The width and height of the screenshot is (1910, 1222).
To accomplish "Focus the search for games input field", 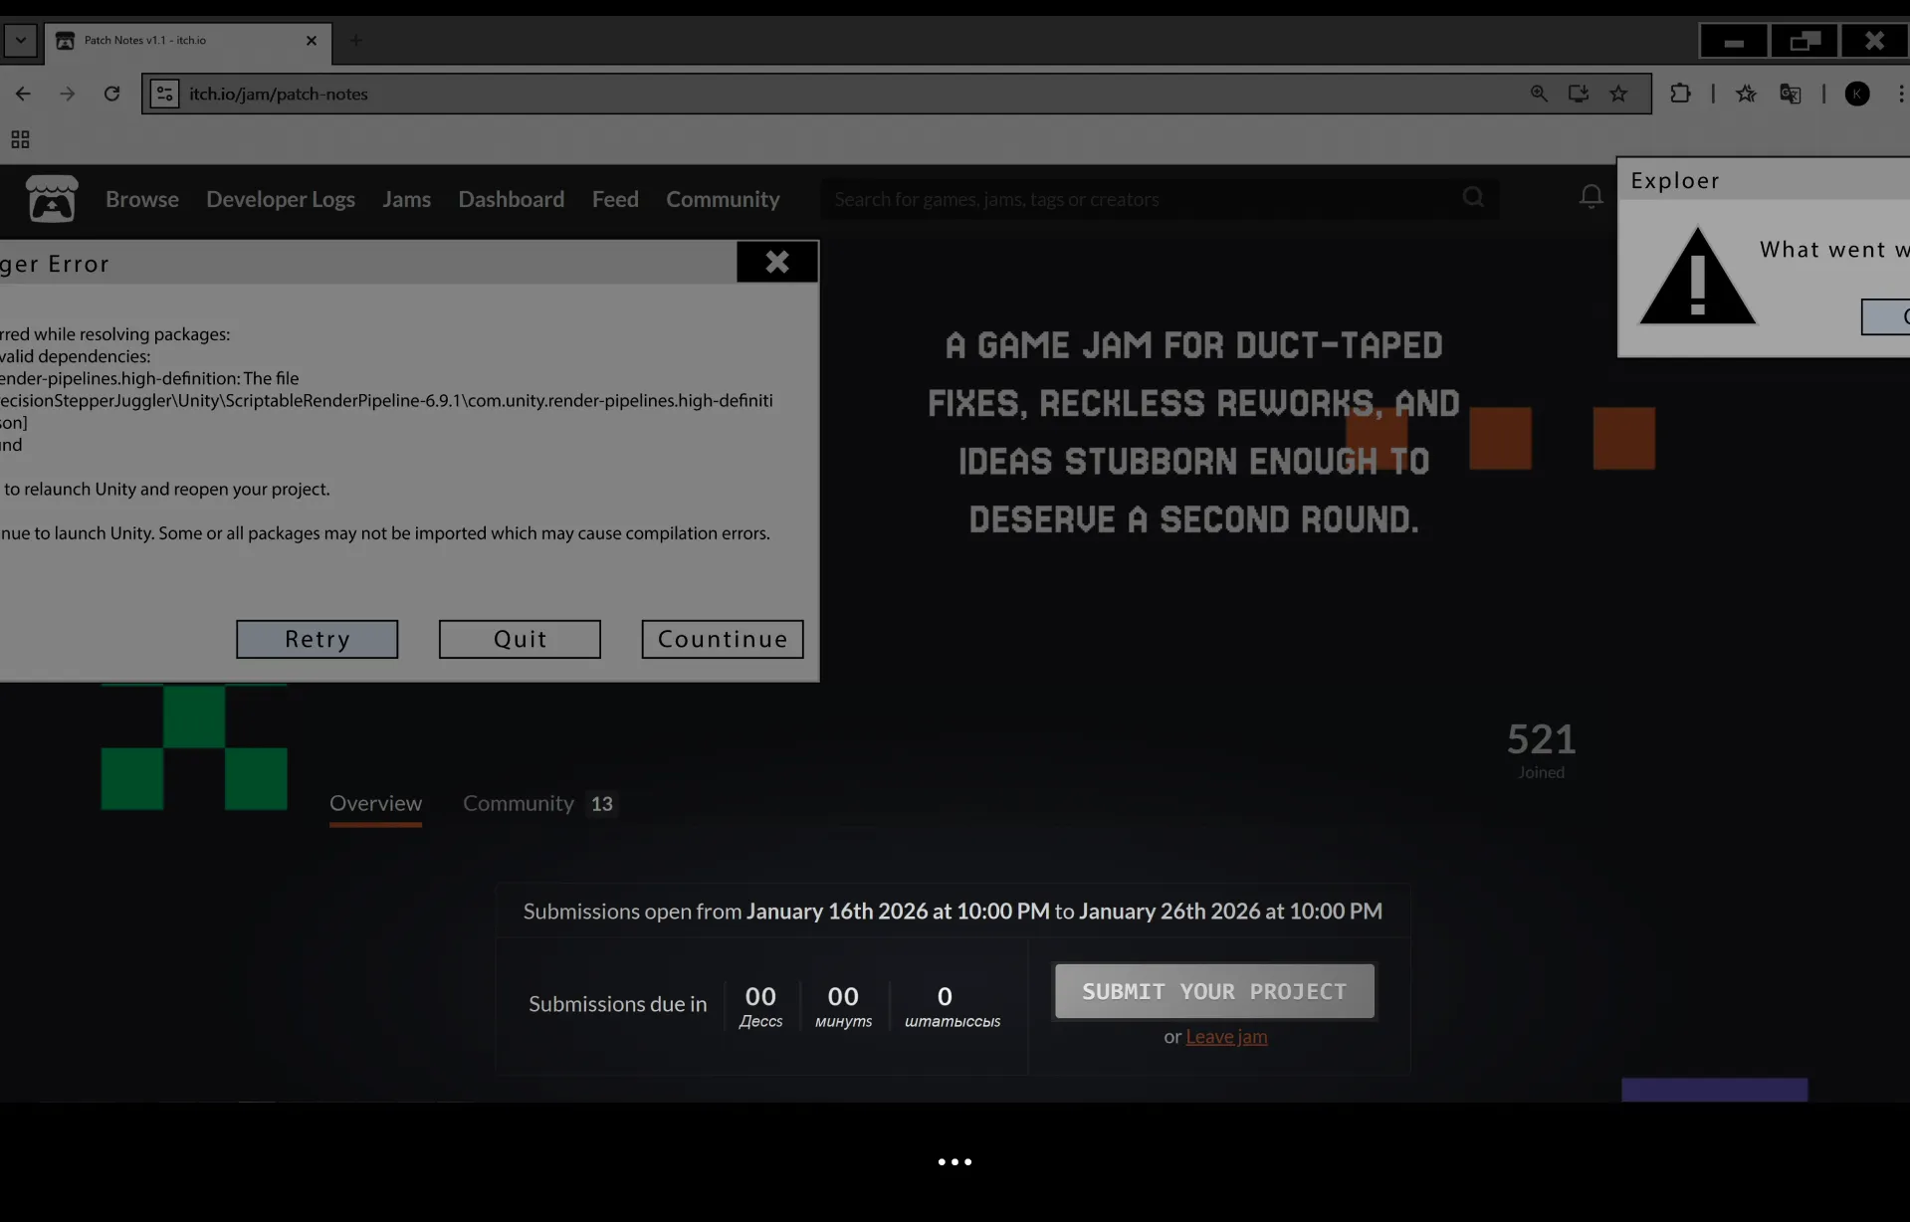I will tap(1145, 199).
